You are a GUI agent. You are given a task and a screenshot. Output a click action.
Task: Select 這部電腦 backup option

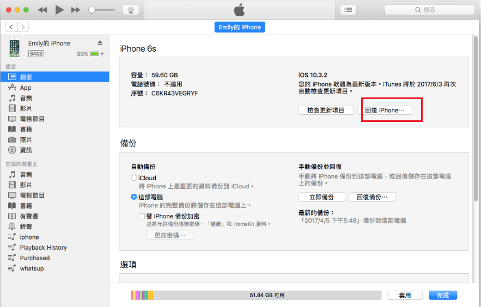point(134,197)
